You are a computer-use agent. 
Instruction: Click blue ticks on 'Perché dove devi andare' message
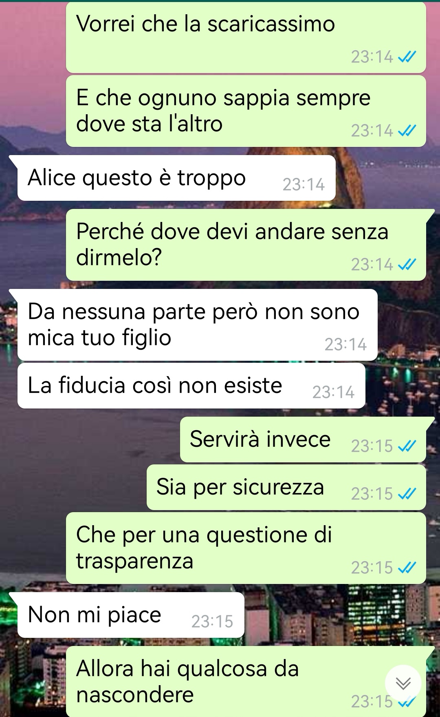point(407,264)
